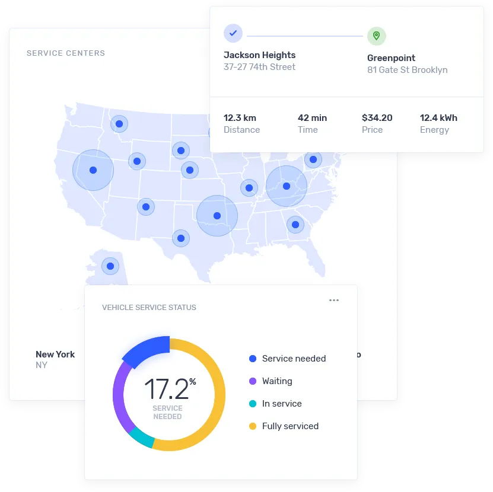This screenshot has width=493, height=492.
Task: Toggle the Service needed legend item
Action: point(287,359)
